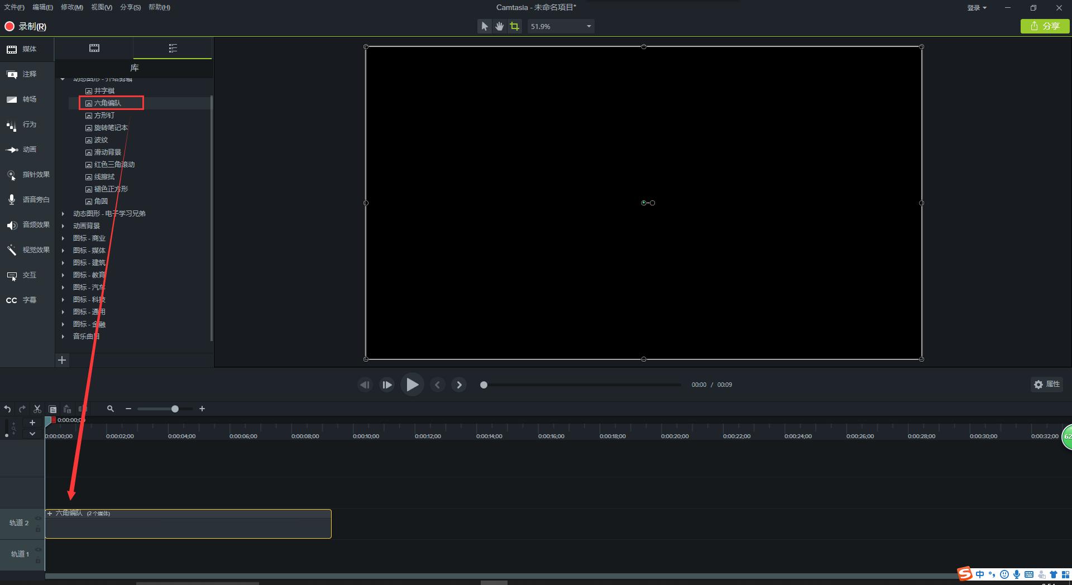Select the crop tool above the canvas

point(514,26)
